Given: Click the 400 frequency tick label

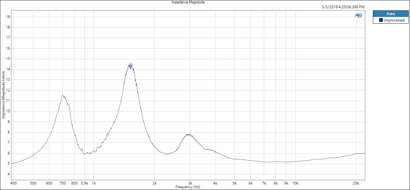Looking at the screenshot, I should pyautogui.click(x=13, y=183).
